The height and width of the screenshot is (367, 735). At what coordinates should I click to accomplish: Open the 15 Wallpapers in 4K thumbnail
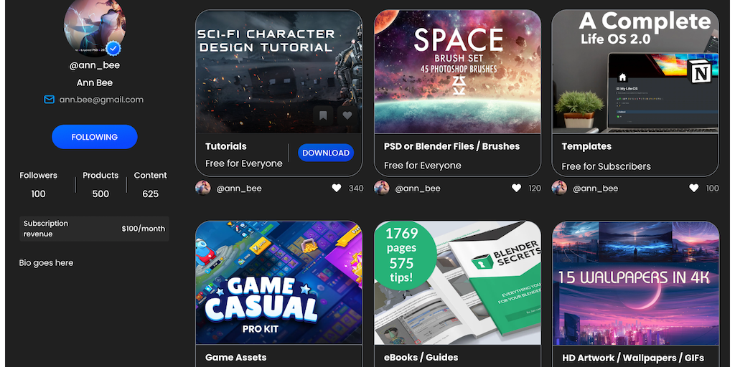tap(636, 282)
